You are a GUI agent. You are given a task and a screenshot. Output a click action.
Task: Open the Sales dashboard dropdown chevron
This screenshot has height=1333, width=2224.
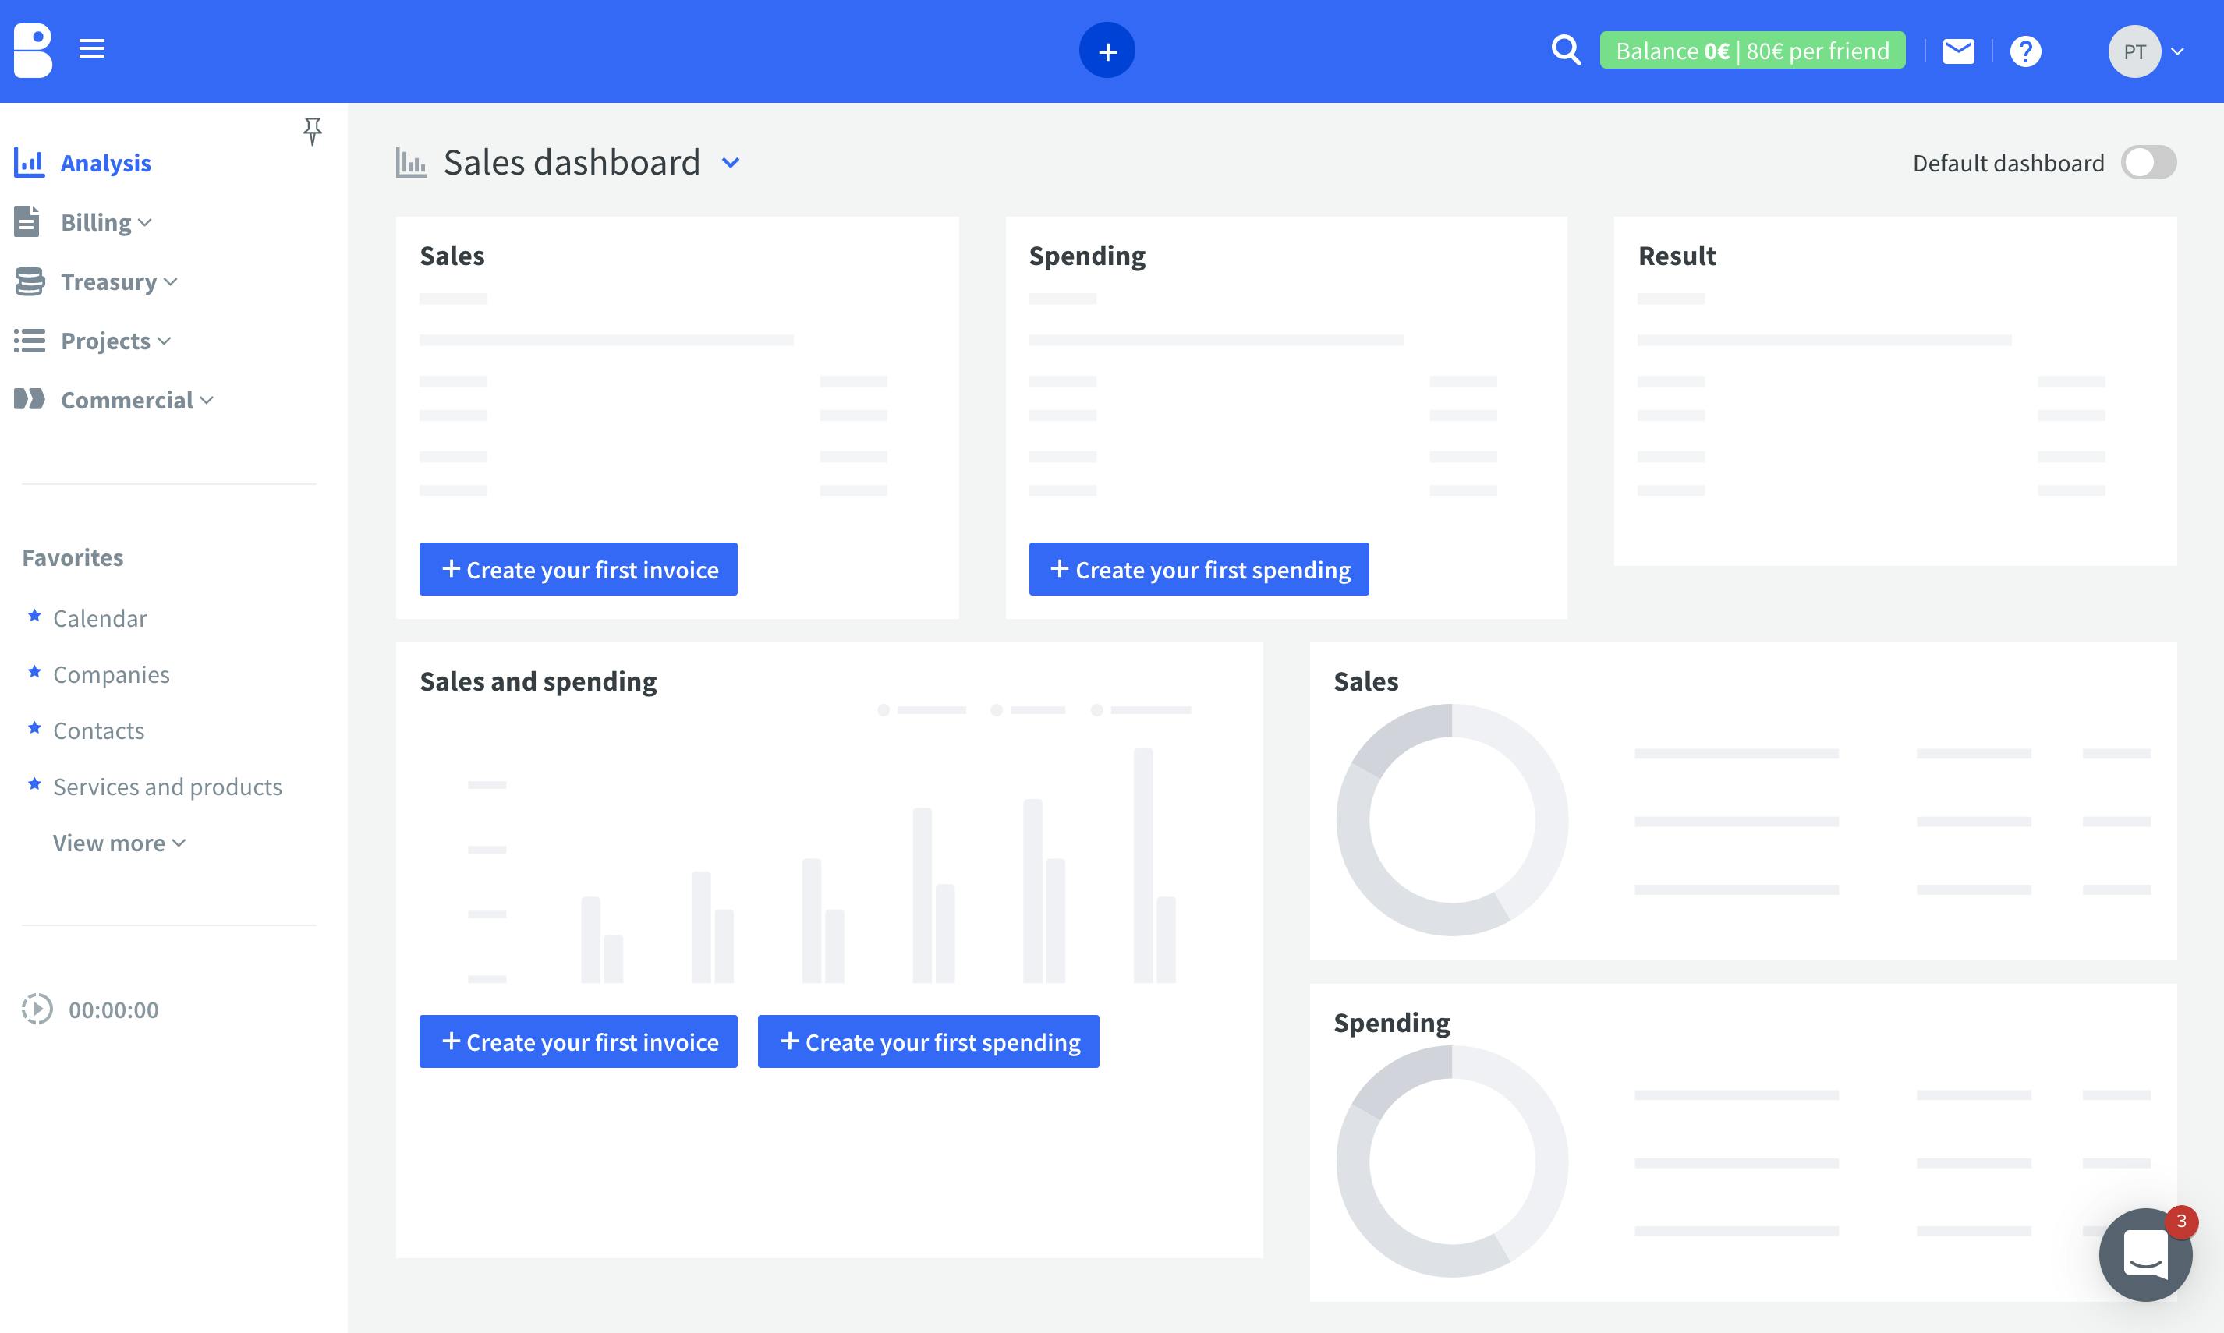click(731, 164)
